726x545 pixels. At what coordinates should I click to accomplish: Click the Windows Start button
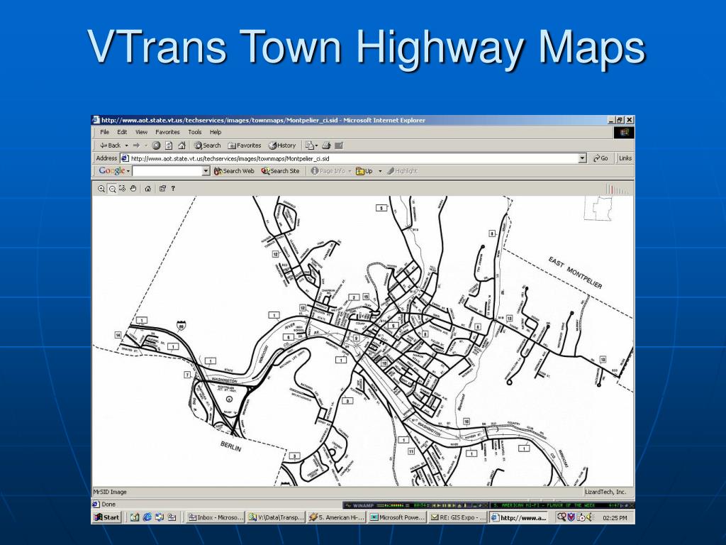coord(107,517)
